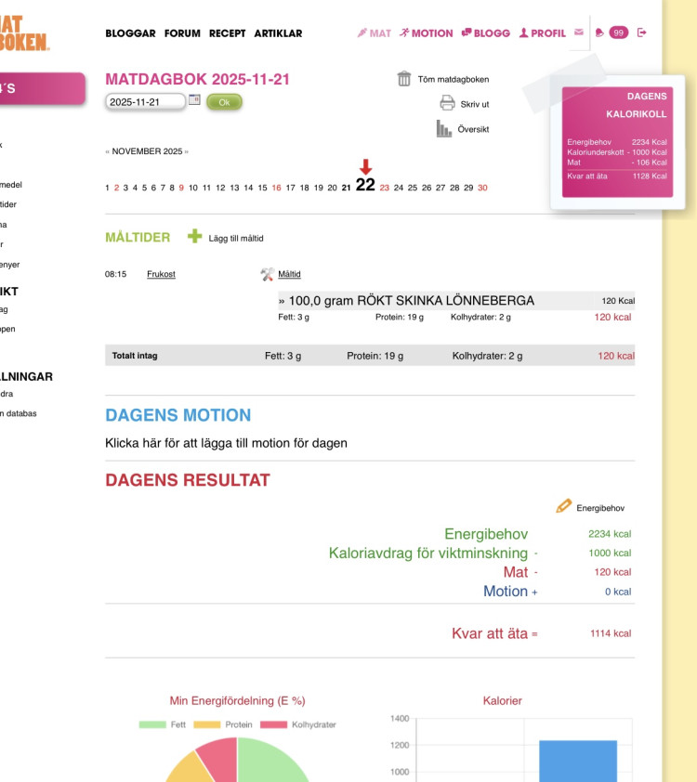Click the printer icon next to Skriv ut
This screenshot has height=782, width=697.
pyautogui.click(x=447, y=104)
